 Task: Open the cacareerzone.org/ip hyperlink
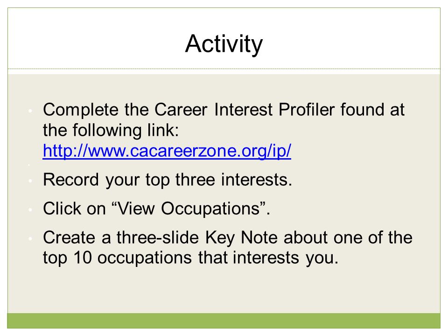point(167,151)
